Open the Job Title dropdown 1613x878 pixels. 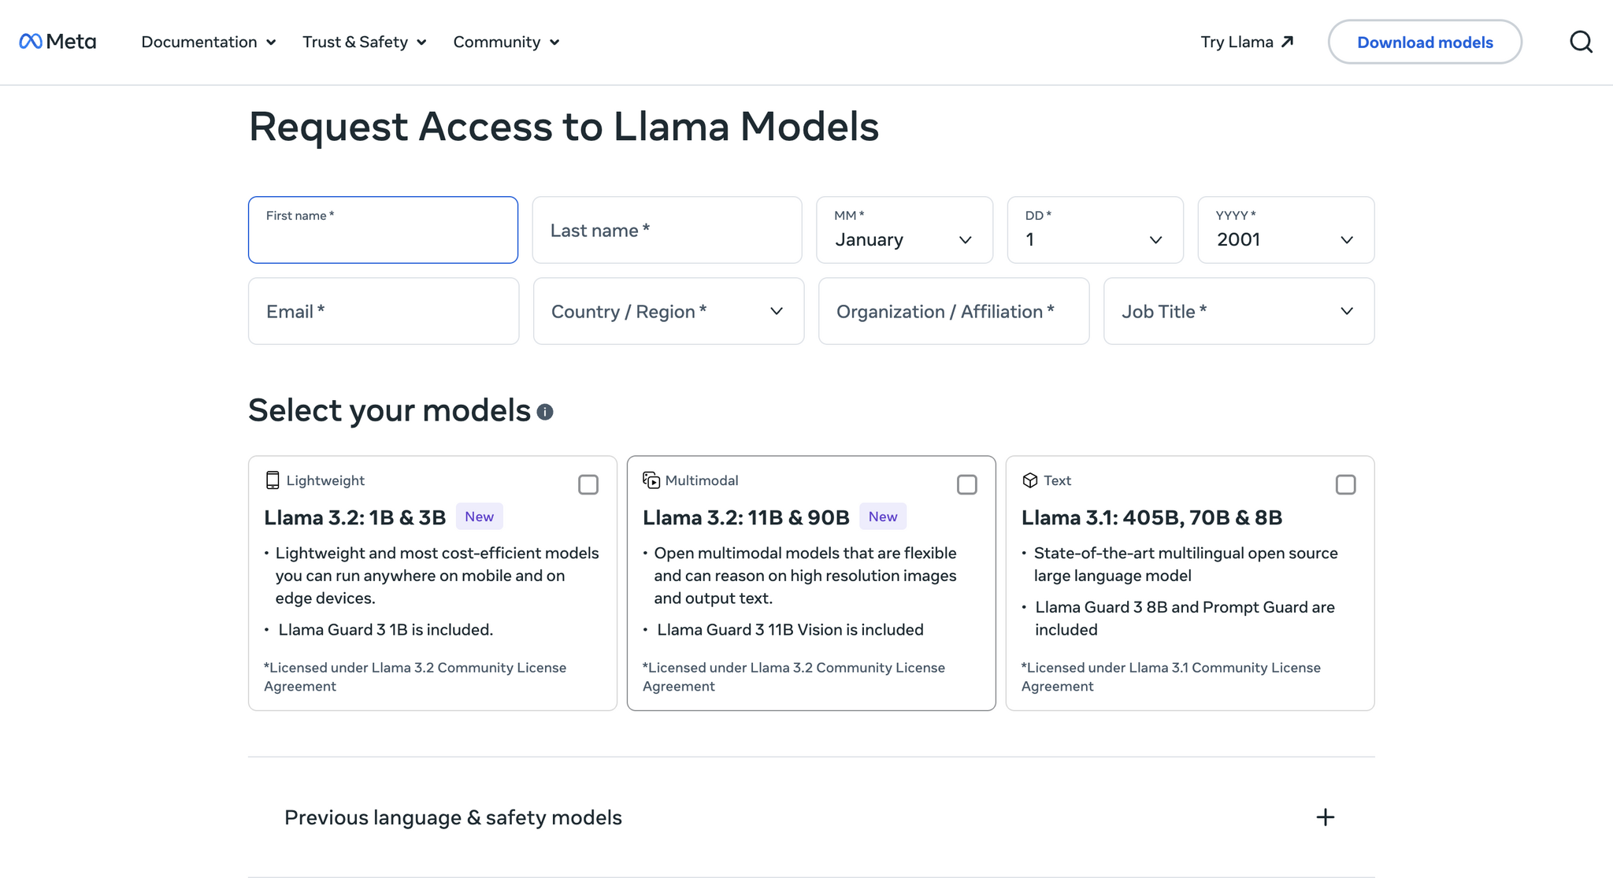pyautogui.click(x=1239, y=311)
